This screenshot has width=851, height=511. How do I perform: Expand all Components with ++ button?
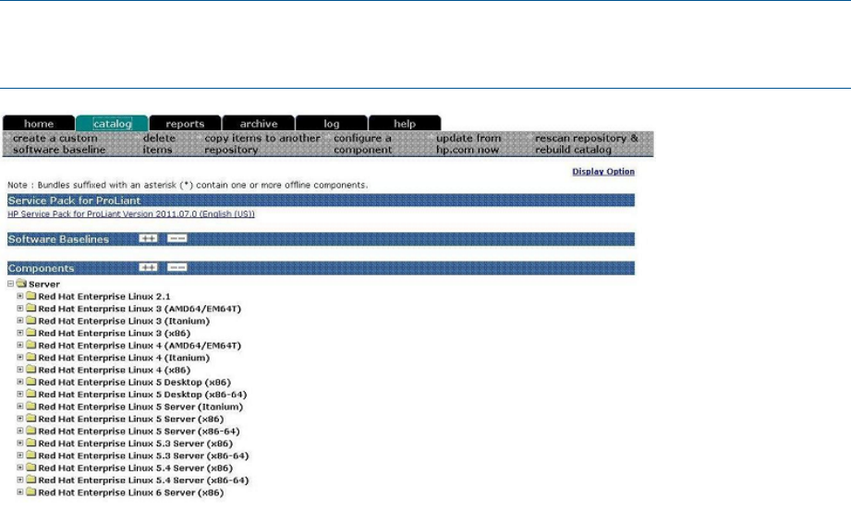pyautogui.click(x=148, y=267)
